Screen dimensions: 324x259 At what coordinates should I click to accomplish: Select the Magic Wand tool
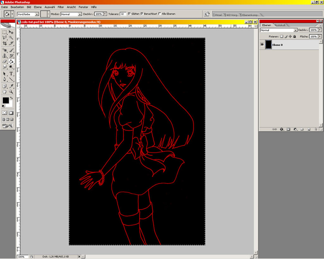pyautogui.click(x=11, y=38)
